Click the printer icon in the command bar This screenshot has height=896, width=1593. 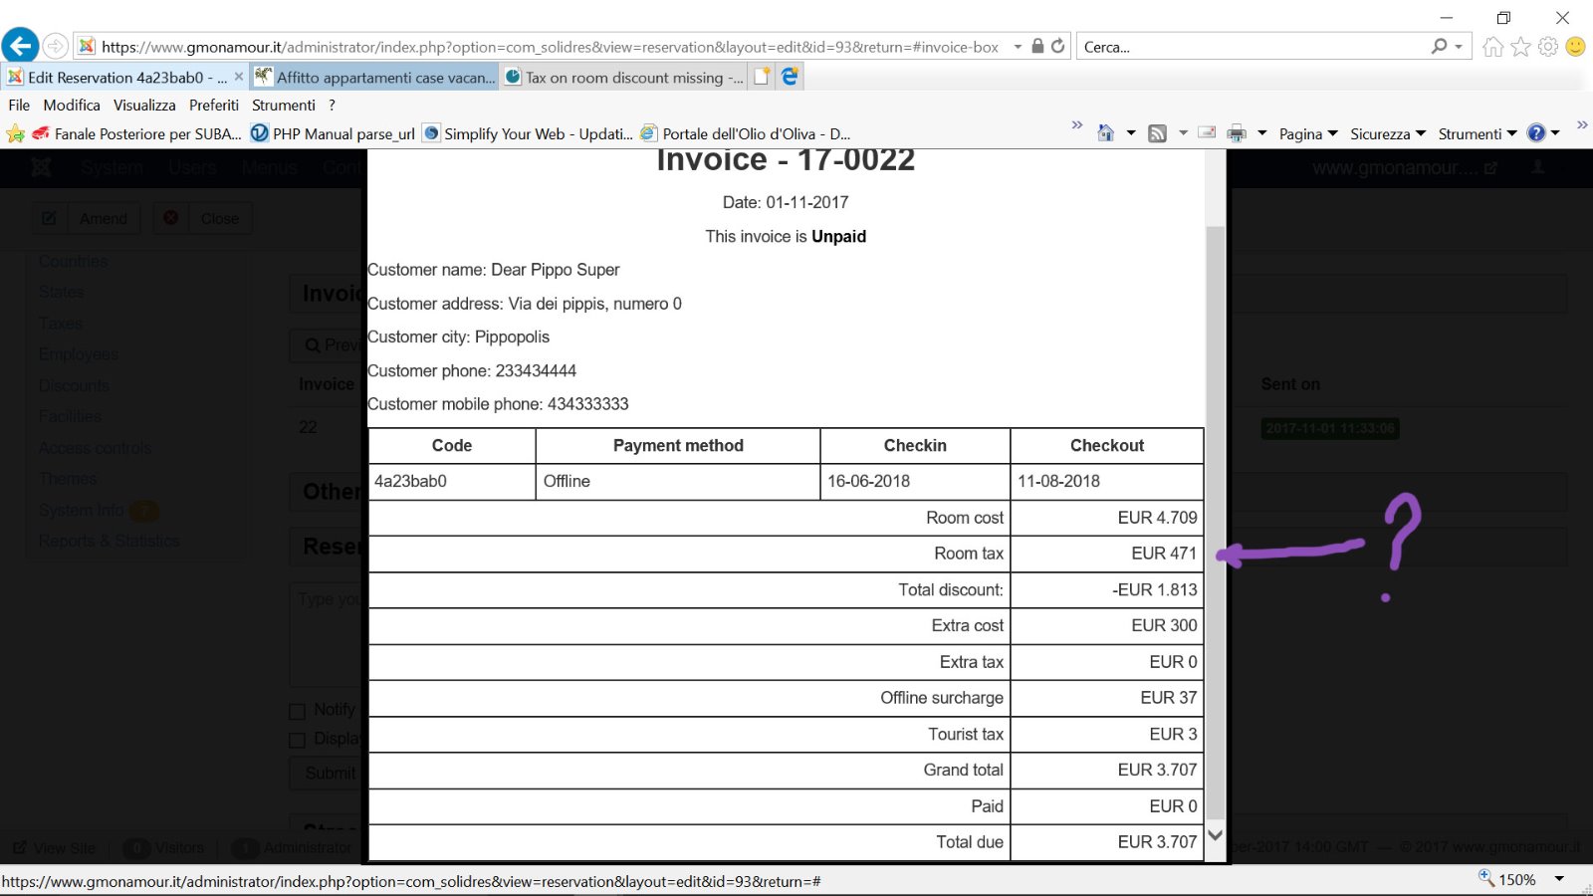tap(1237, 133)
